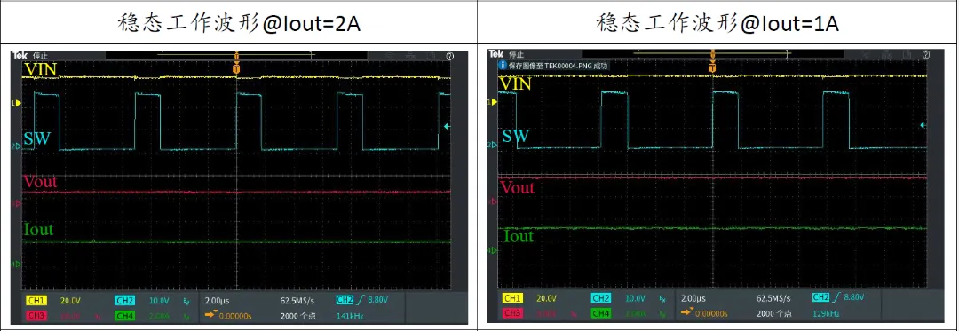Click '129kHz' frequency readout
The image size is (959, 331).
(826, 313)
